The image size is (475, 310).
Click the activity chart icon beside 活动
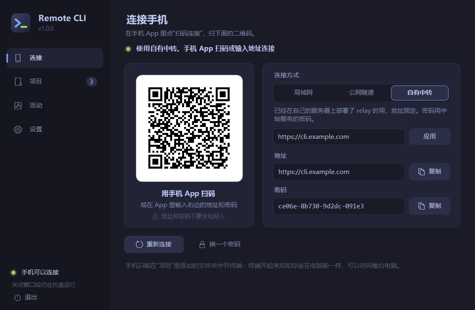tap(18, 105)
